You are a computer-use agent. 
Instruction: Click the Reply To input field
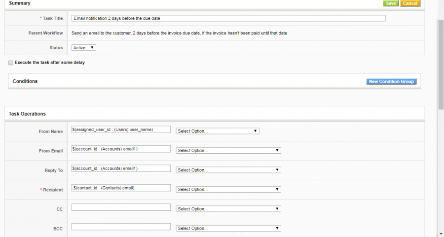(x=121, y=169)
